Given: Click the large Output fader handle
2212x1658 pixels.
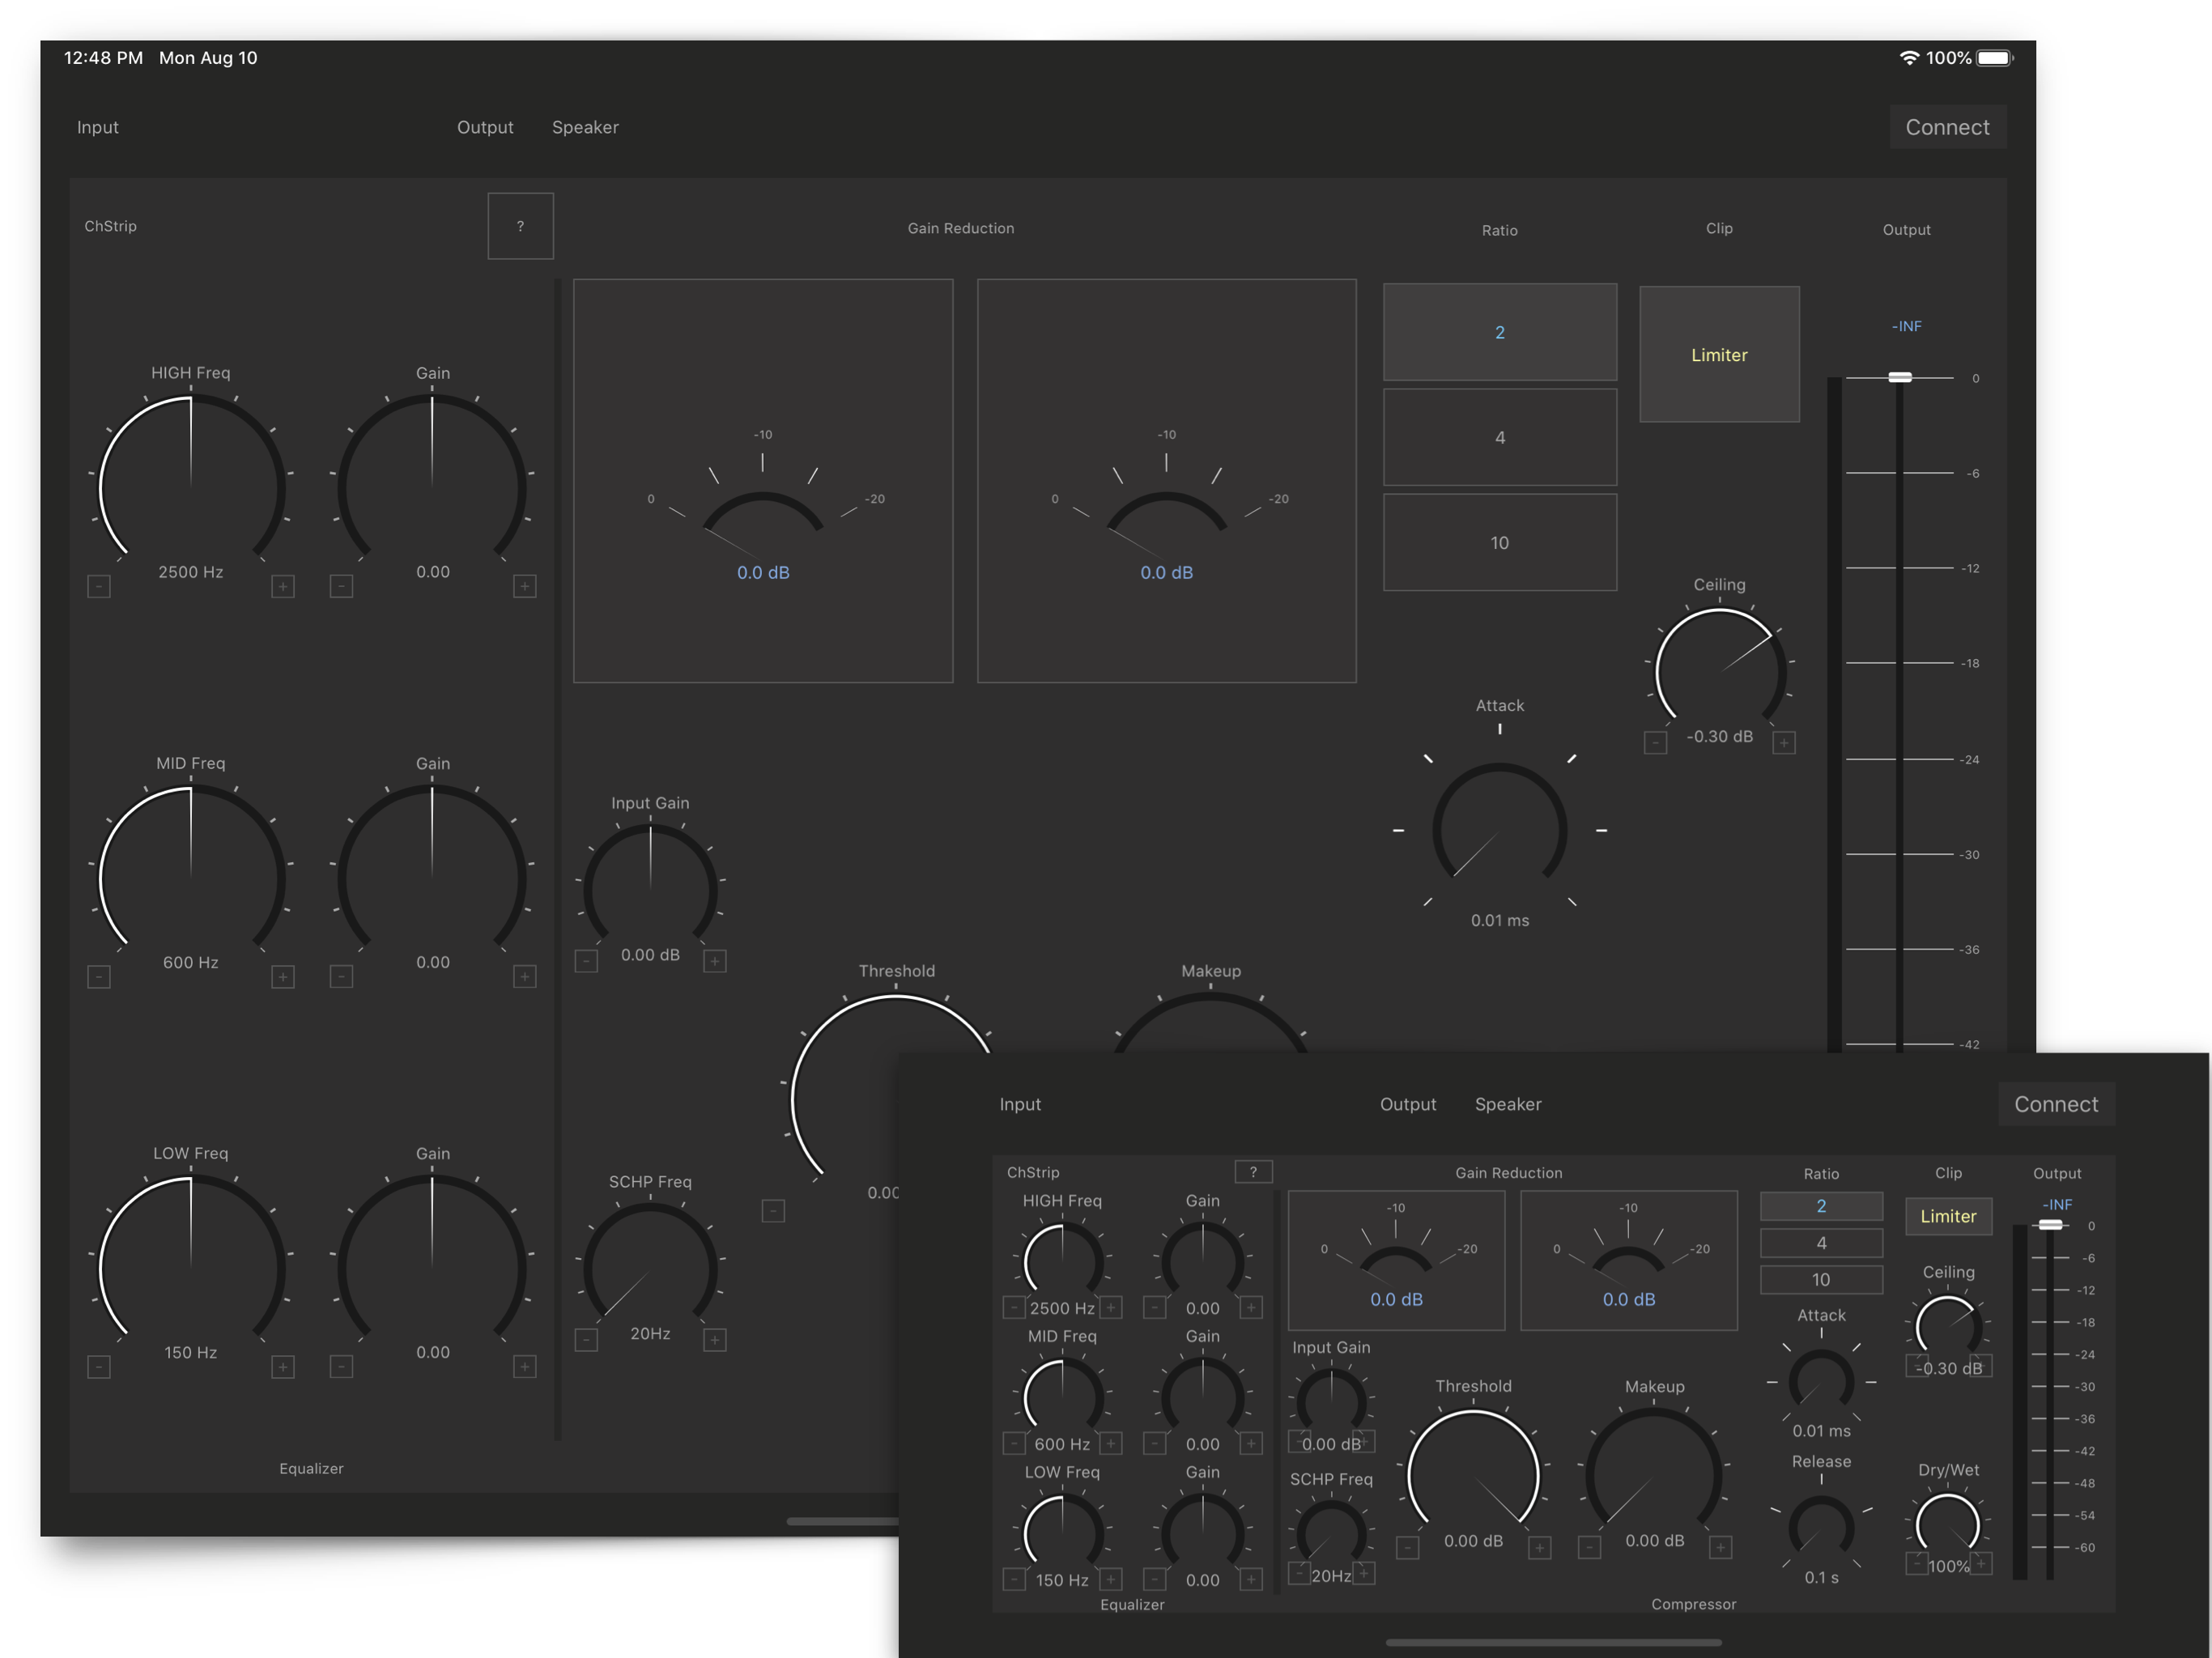Looking at the screenshot, I should (1899, 377).
